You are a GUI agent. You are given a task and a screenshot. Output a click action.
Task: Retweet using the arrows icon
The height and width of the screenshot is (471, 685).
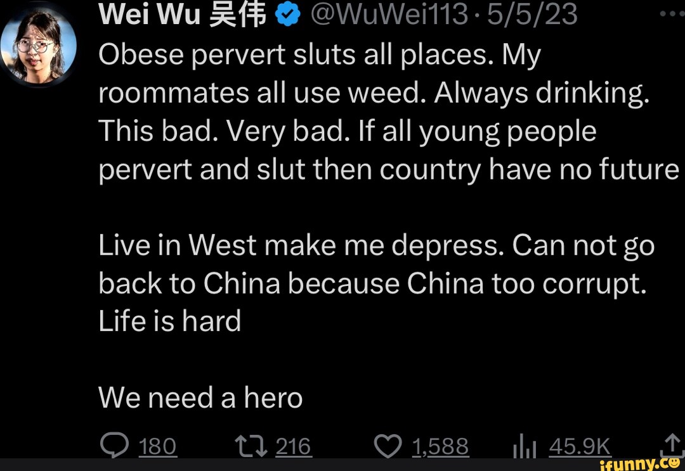[x=251, y=446]
